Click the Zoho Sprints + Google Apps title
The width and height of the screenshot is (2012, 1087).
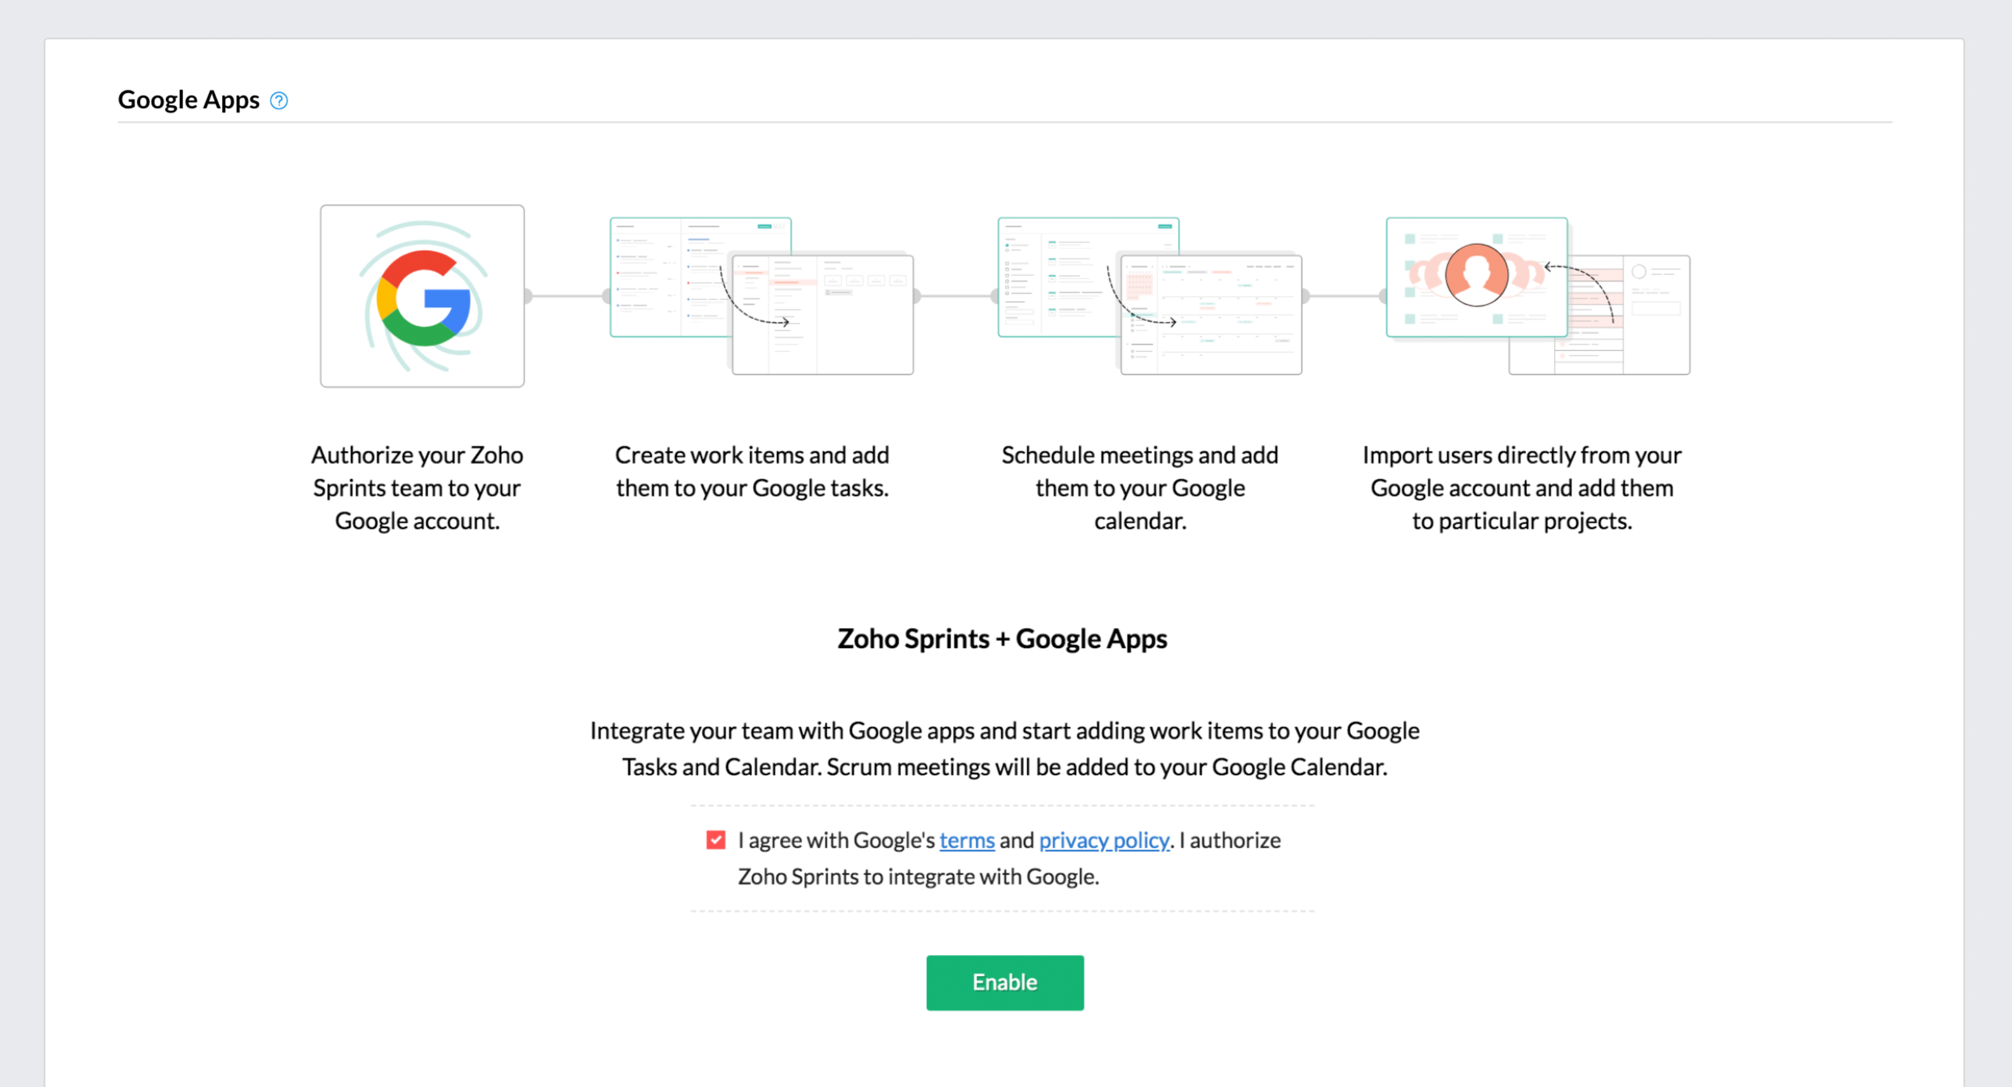click(1002, 639)
